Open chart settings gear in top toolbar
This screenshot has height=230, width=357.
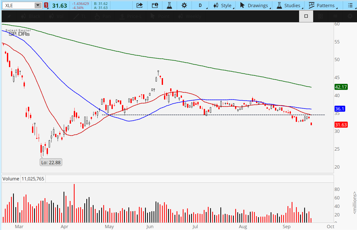pyautogui.click(x=184, y=5)
